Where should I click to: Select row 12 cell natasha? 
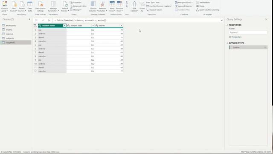[52, 71]
